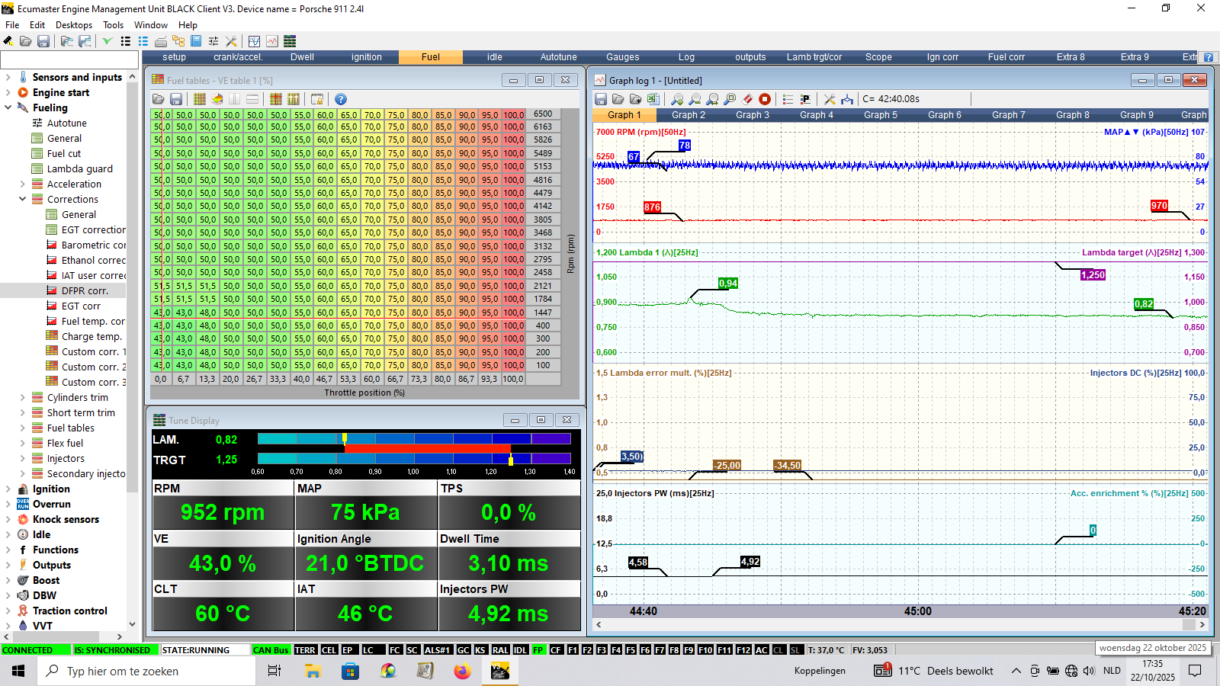Toggle the KS status flag
The height and width of the screenshot is (686, 1220).
[480, 650]
